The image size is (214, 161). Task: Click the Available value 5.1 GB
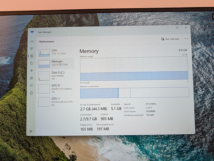pos(116,109)
